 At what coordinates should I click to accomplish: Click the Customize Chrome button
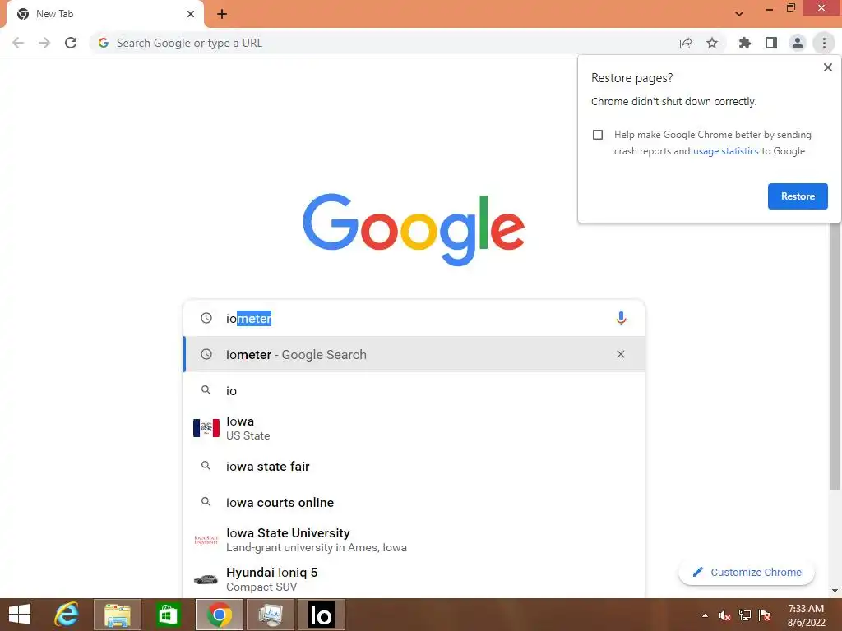tap(747, 573)
